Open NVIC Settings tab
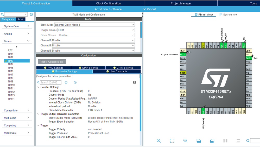 tap(54, 68)
